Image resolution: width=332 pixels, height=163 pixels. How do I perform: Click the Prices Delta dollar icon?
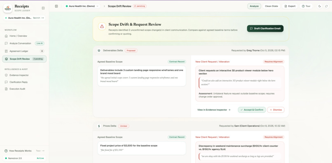coord(99,126)
